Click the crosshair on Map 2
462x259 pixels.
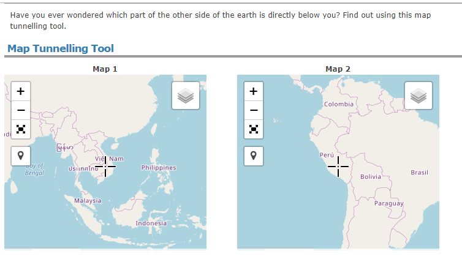(338, 166)
